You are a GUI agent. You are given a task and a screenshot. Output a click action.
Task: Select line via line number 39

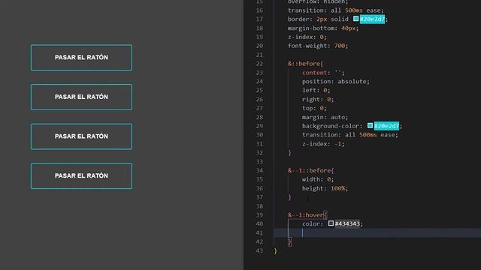(259, 215)
